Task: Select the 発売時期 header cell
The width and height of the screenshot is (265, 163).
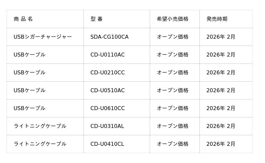Action: click(217, 19)
